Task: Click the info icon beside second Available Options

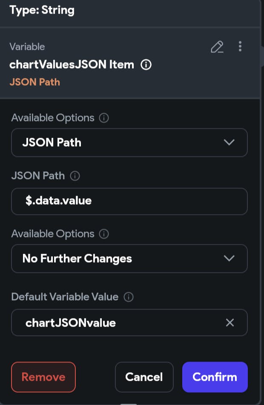Action: [x=104, y=234]
